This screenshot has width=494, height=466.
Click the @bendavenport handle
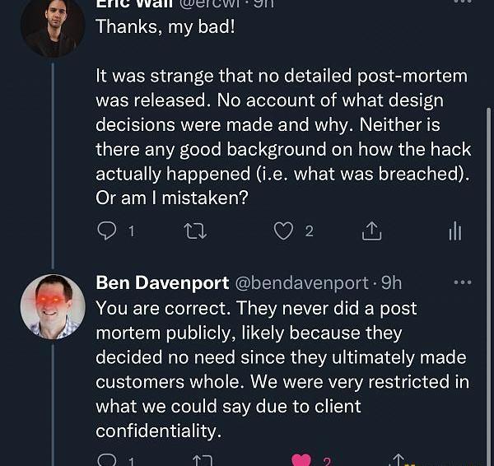[301, 283]
